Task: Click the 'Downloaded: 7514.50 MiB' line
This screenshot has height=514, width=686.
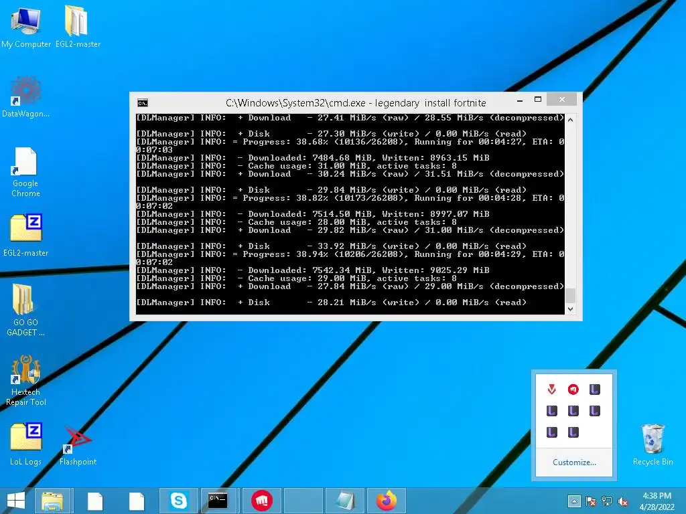Action: (x=313, y=214)
